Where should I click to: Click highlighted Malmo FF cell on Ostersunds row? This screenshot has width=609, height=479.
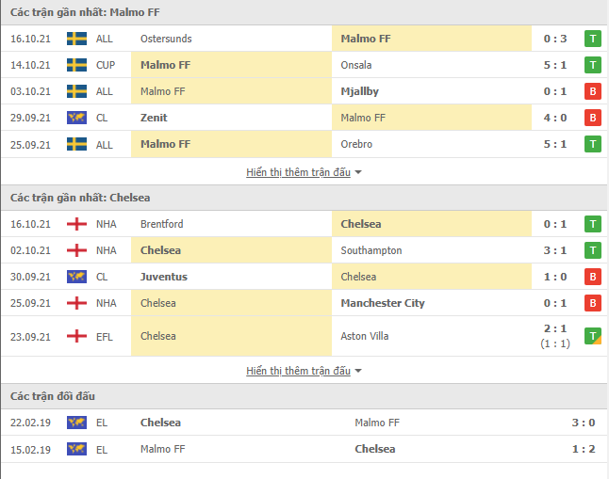point(432,39)
